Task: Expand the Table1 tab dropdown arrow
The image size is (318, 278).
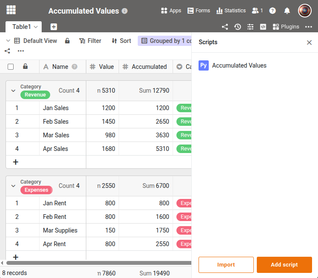Action: click(x=36, y=27)
